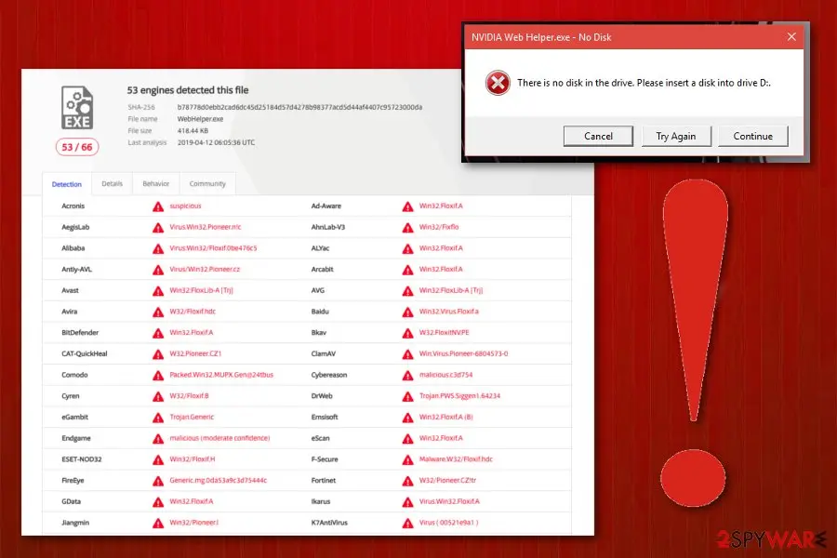Click the warning icon in Baidu row
This screenshot has width=837, height=558.
[408, 312]
